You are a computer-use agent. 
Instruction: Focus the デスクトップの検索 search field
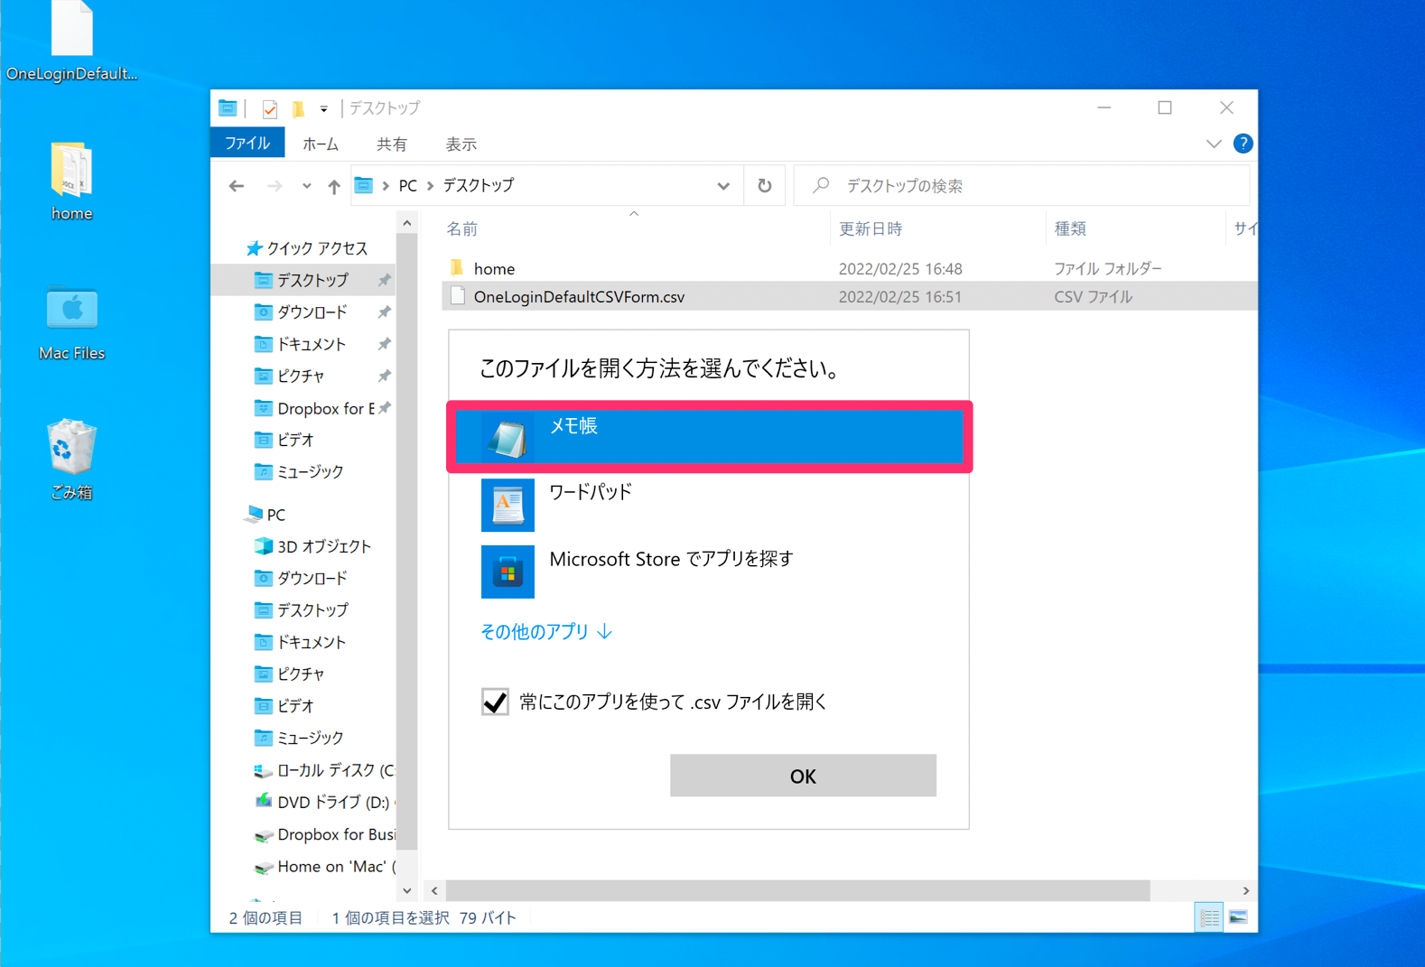(x=1021, y=186)
